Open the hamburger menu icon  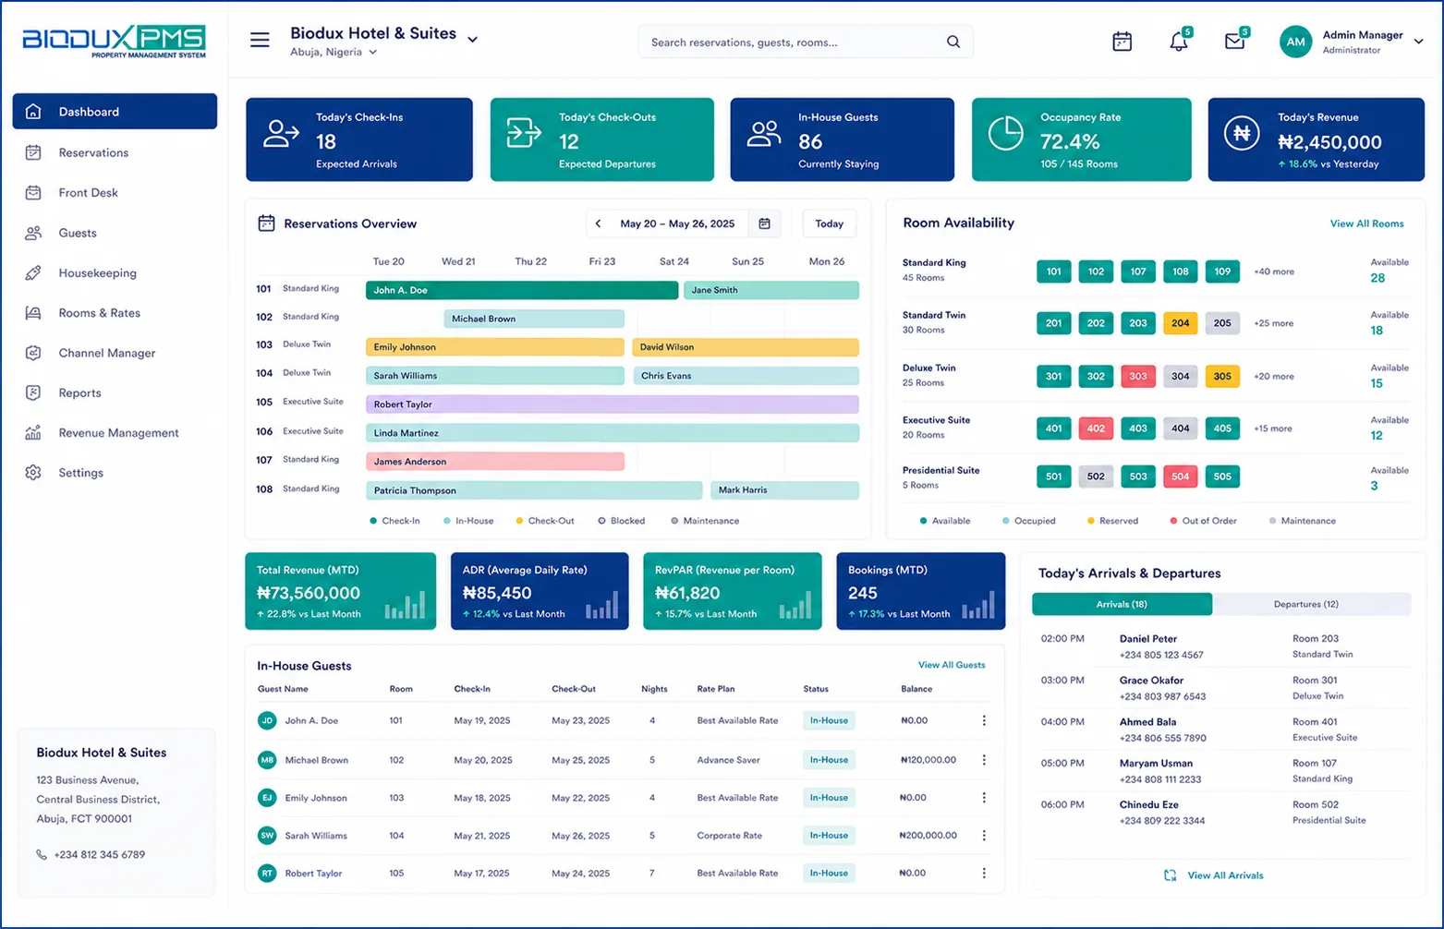point(260,40)
